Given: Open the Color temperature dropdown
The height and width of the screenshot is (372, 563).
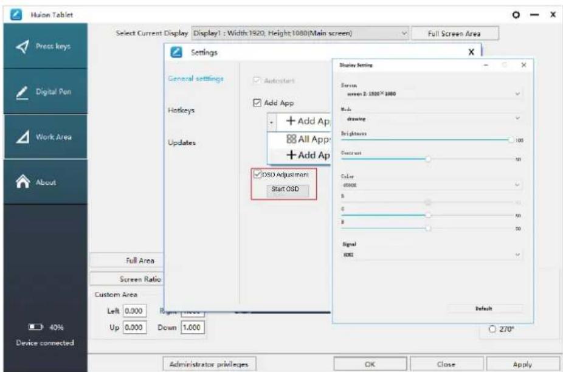Looking at the screenshot, I should point(431,185).
